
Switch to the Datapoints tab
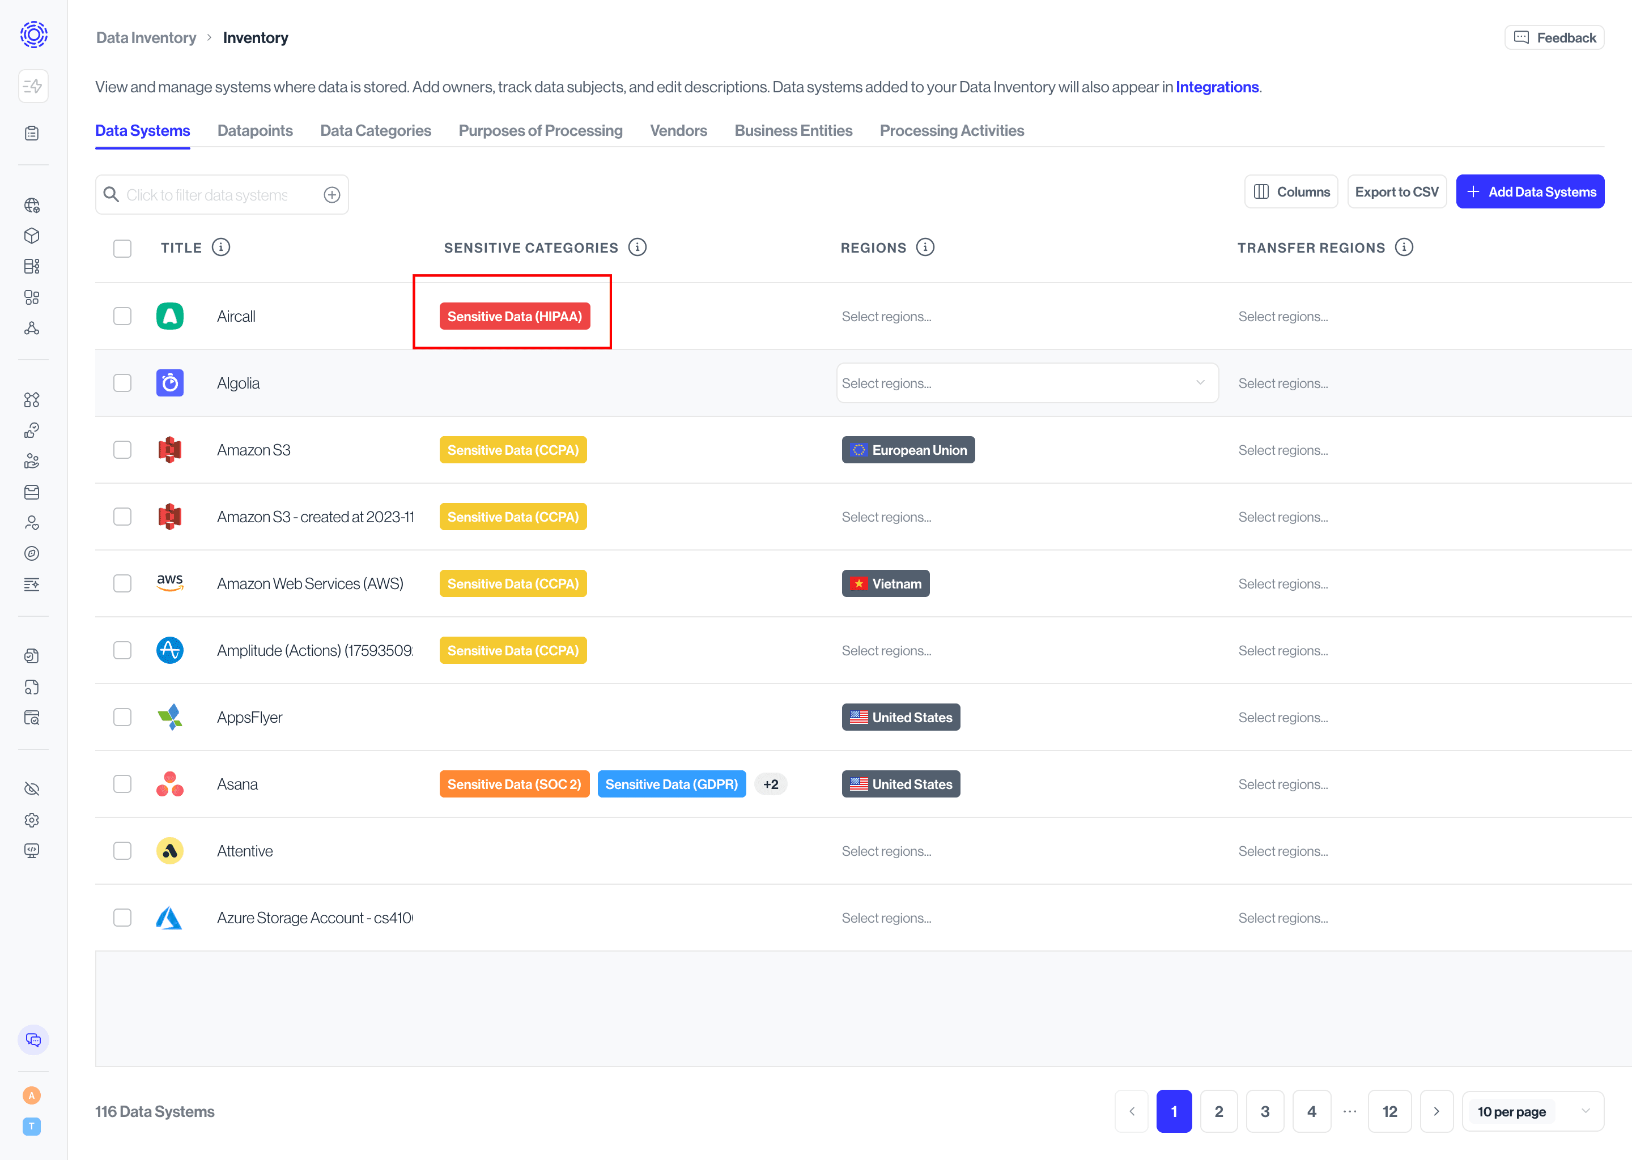click(255, 131)
